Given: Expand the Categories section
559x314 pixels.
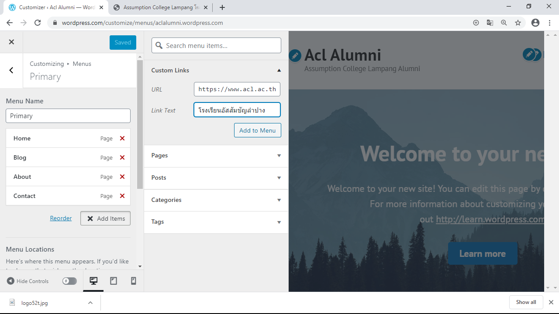Looking at the screenshot, I should (279, 200).
